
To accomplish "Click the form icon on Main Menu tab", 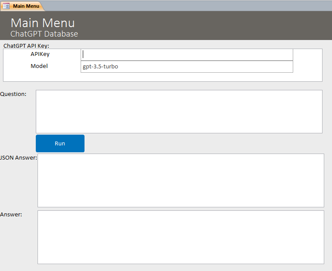I will pos(6,6).
